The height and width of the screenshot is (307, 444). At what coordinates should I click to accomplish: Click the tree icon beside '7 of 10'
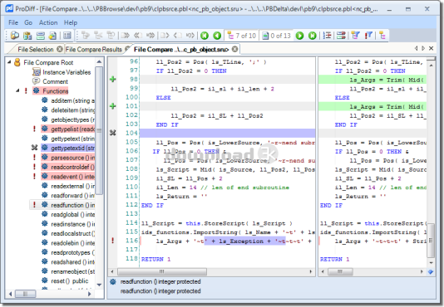(x=230, y=36)
